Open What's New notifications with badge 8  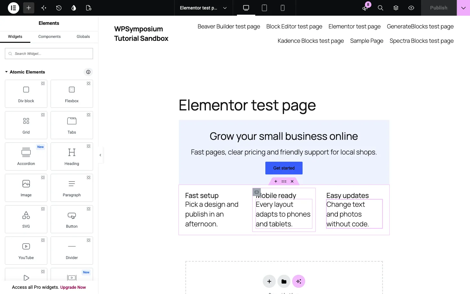365,8
